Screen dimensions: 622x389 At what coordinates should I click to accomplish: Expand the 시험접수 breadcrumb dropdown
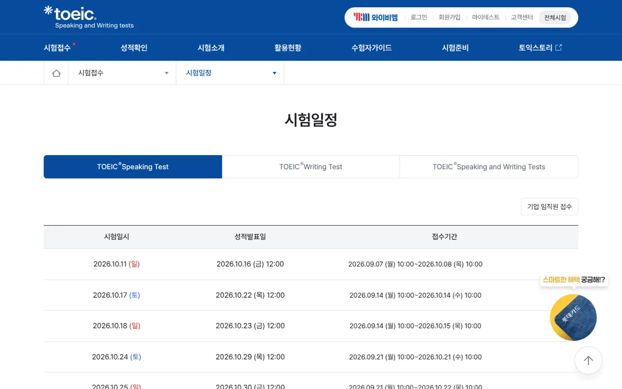[122, 73]
